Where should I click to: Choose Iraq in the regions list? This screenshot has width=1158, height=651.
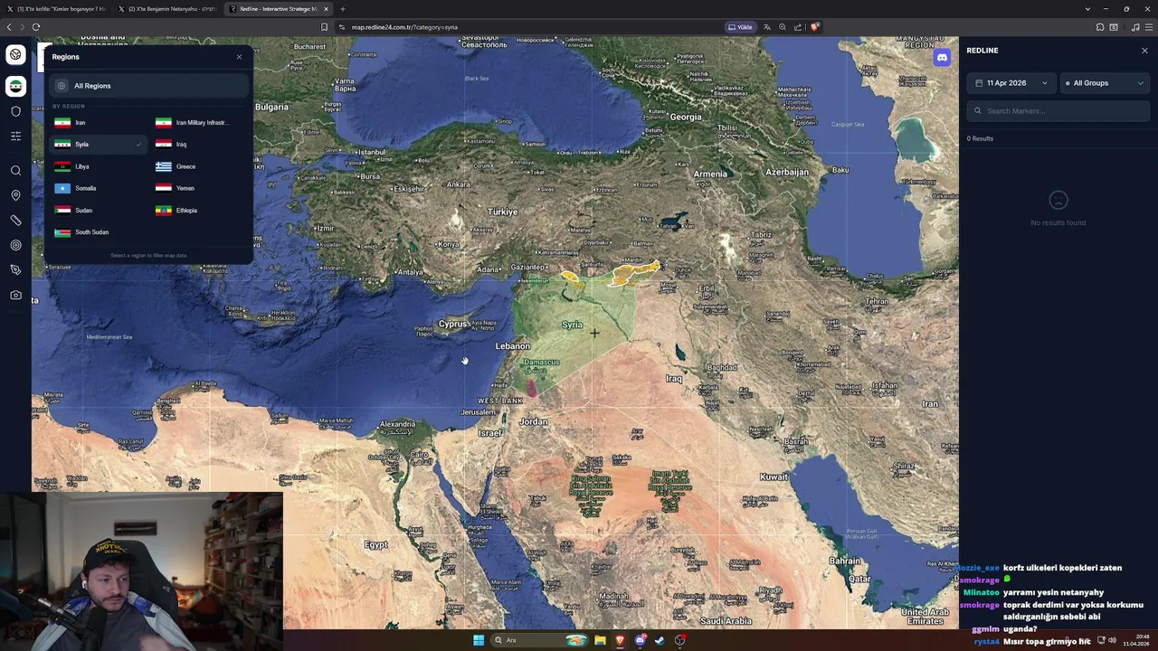point(200,145)
